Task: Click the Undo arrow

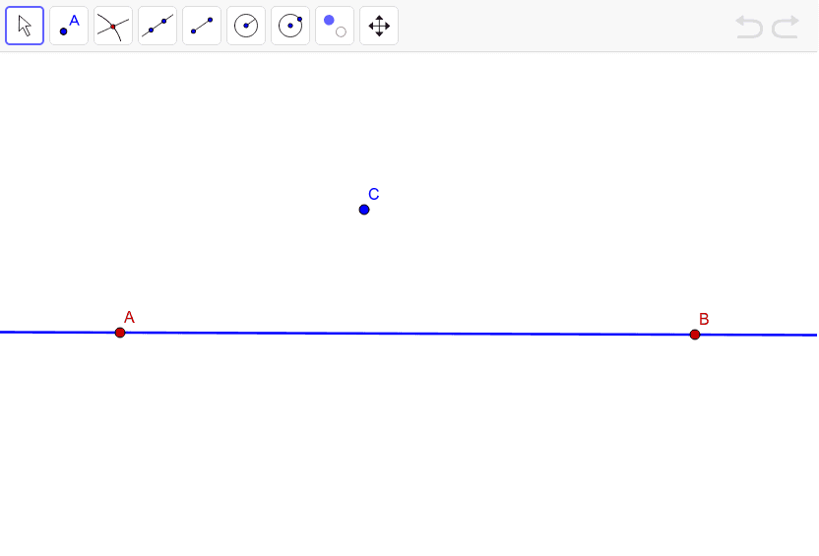Action: point(749,27)
